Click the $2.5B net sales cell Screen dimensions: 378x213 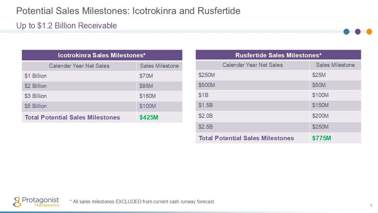[206, 127]
